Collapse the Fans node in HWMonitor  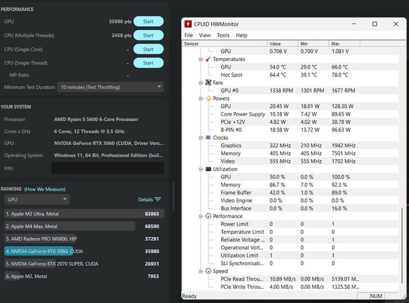click(x=200, y=83)
